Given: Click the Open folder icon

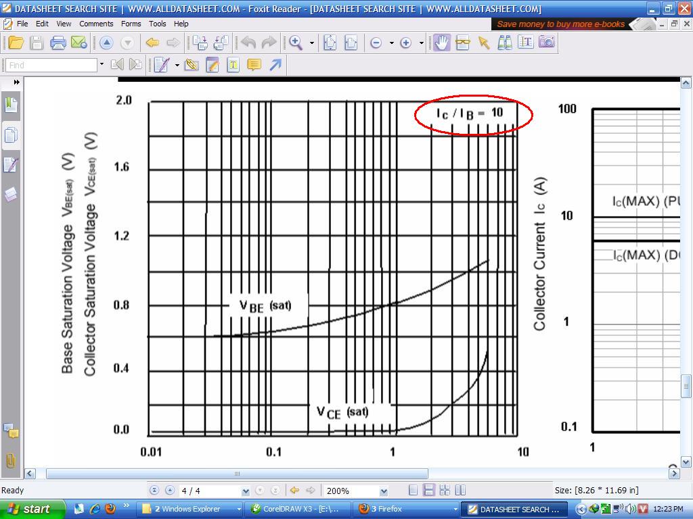Looking at the screenshot, I should point(16,43).
